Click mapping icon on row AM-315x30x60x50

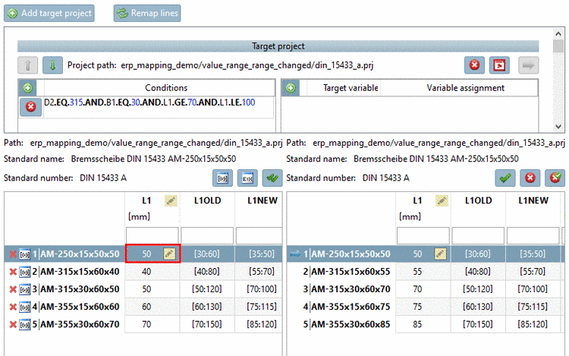coord(25,289)
